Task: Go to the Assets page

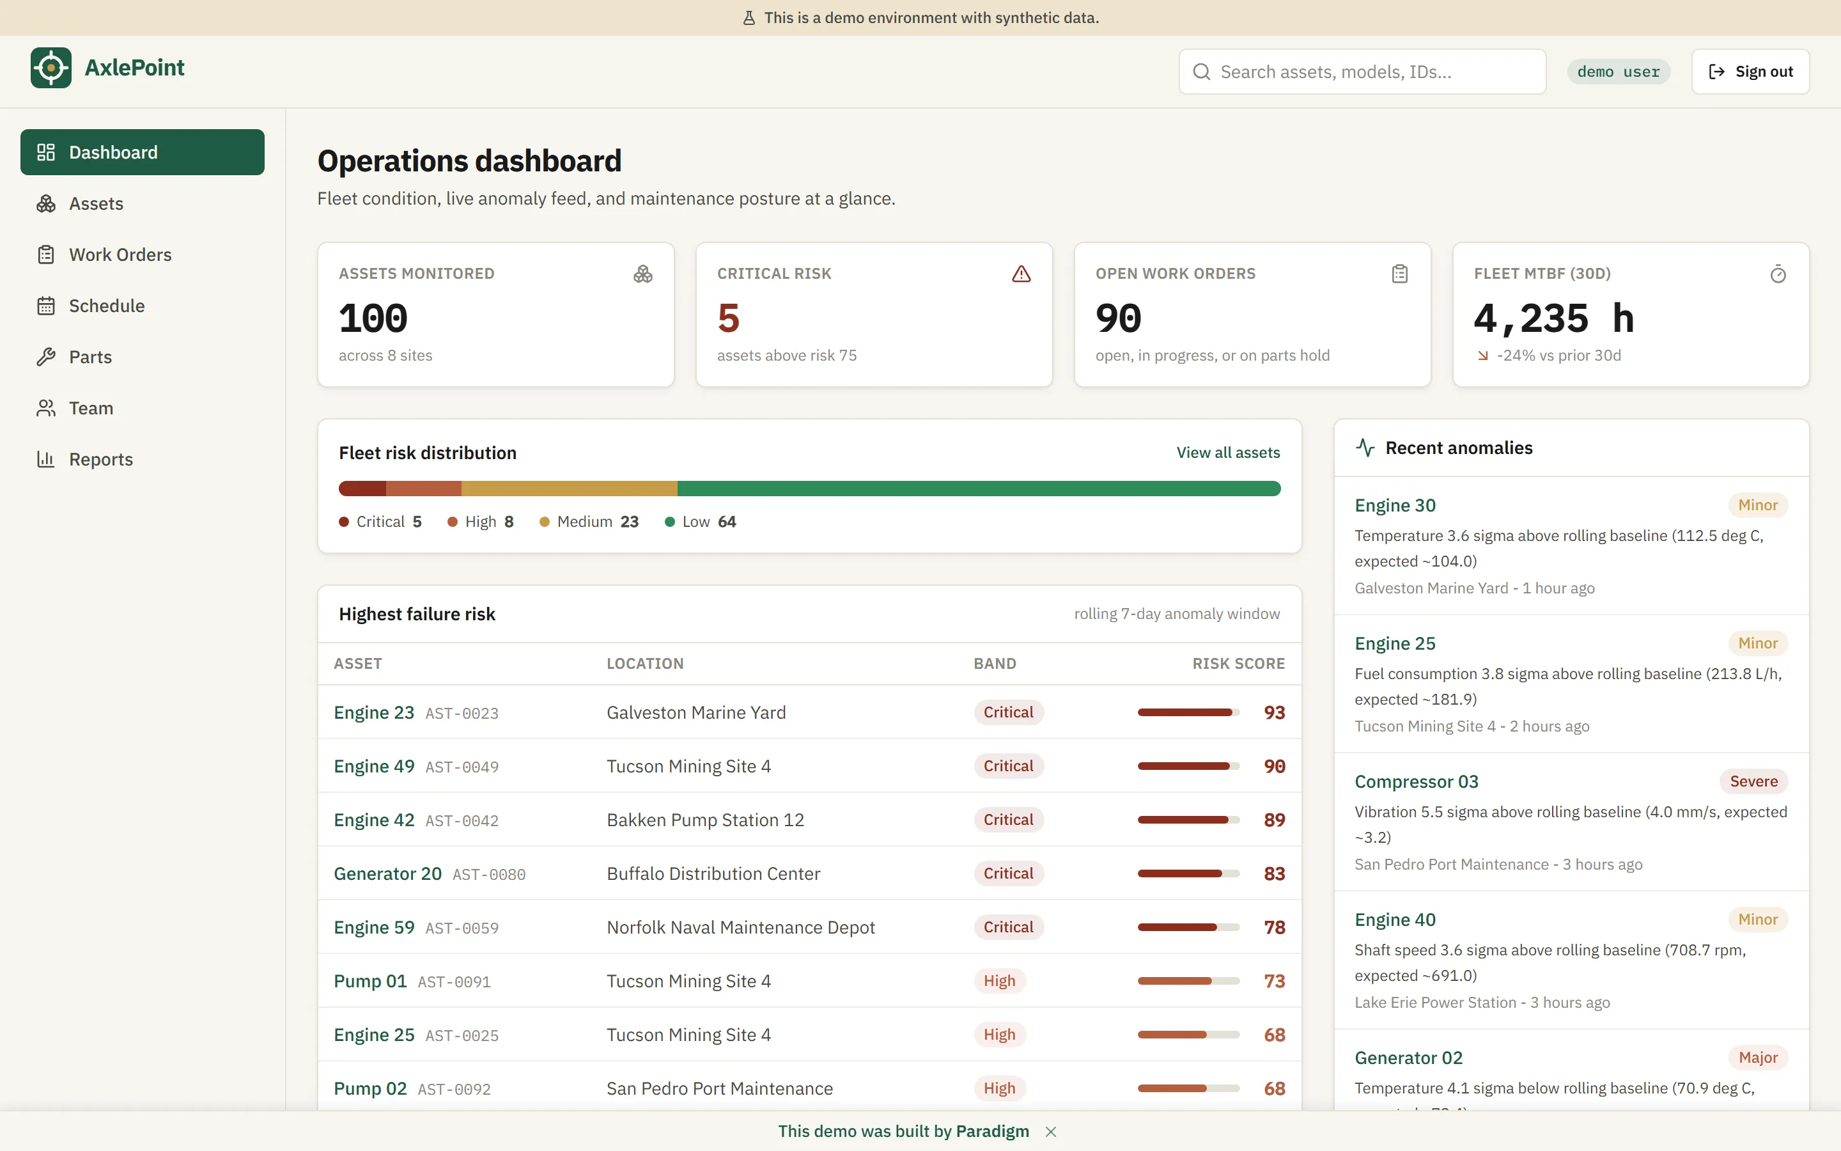Action: tap(143, 203)
